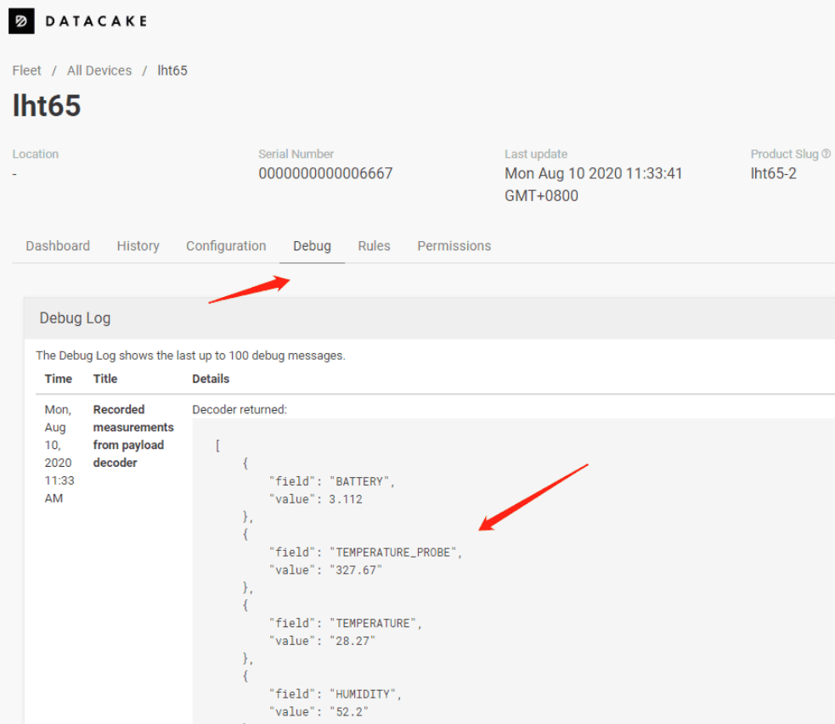Image resolution: width=835 pixels, height=724 pixels.
Task: Select the Debug tab
Action: (x=312, y=246)
